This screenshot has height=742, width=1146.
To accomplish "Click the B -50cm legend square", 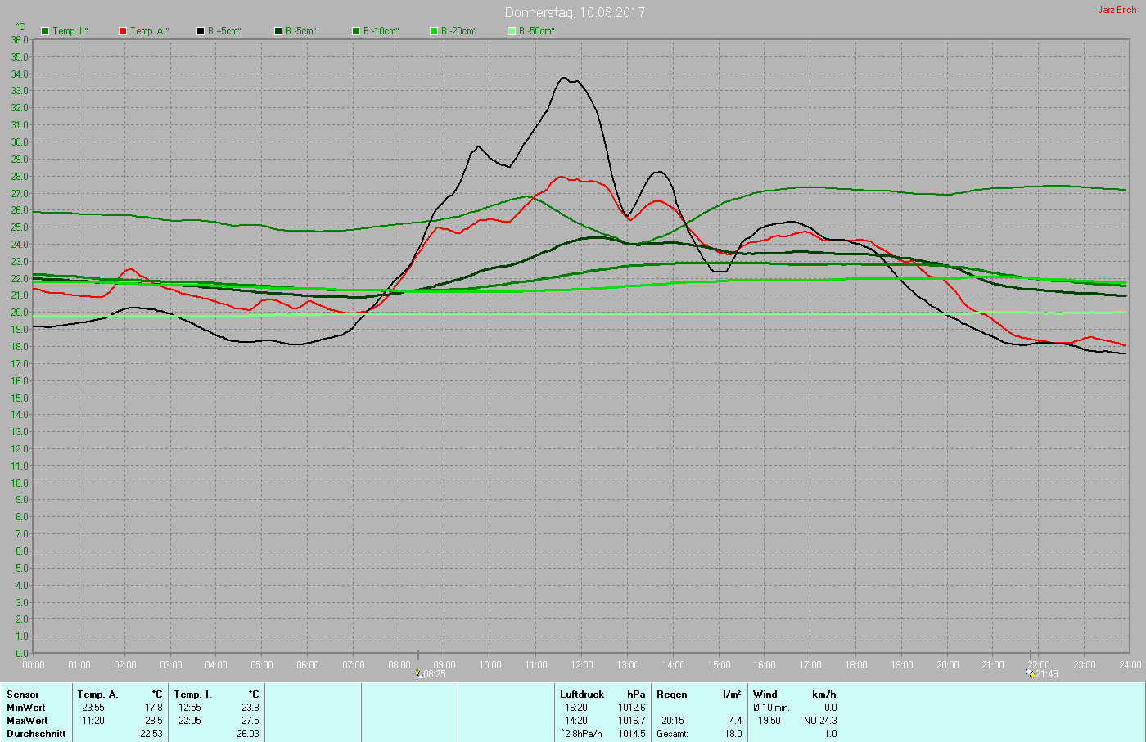I will pyautogui.click(x=512, y=31).
